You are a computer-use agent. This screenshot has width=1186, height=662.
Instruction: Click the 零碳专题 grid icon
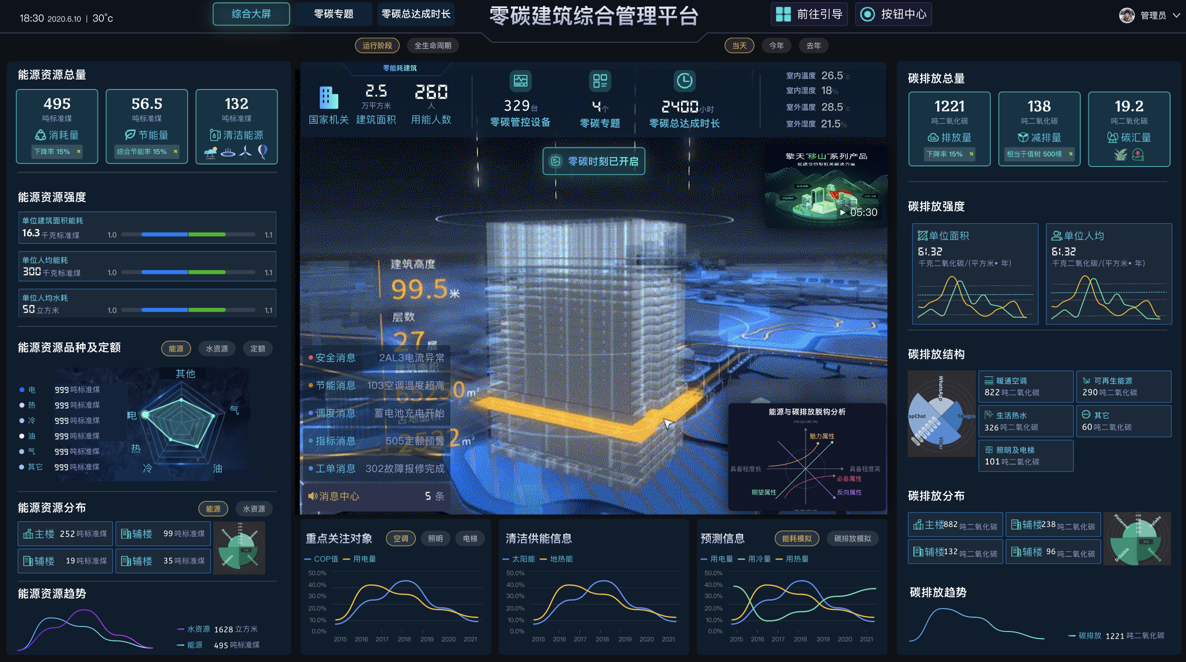600,80
